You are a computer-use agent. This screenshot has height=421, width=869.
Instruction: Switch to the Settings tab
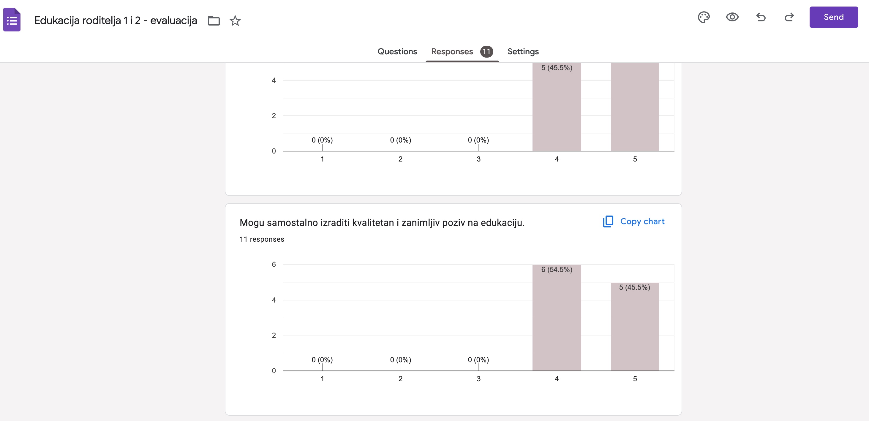coord(523,52)
